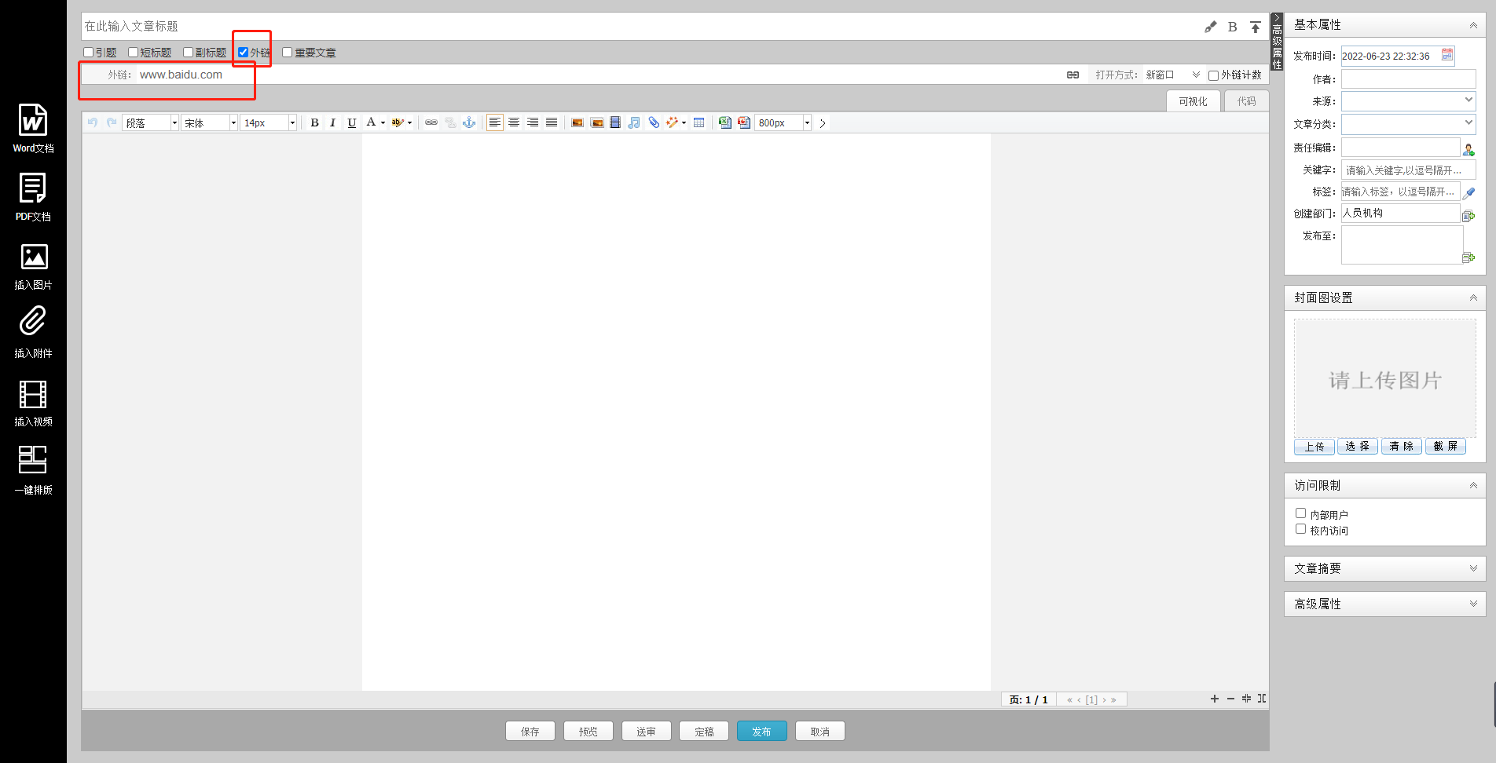Check 校内访问 access restriction
1496x763 pixels.
coord(1301,529)
